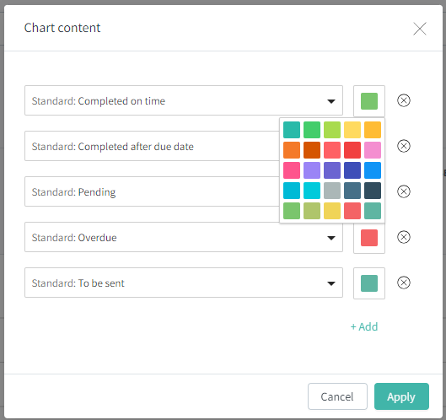
Task: Open the red color box for Overdue
Action: 369,238
